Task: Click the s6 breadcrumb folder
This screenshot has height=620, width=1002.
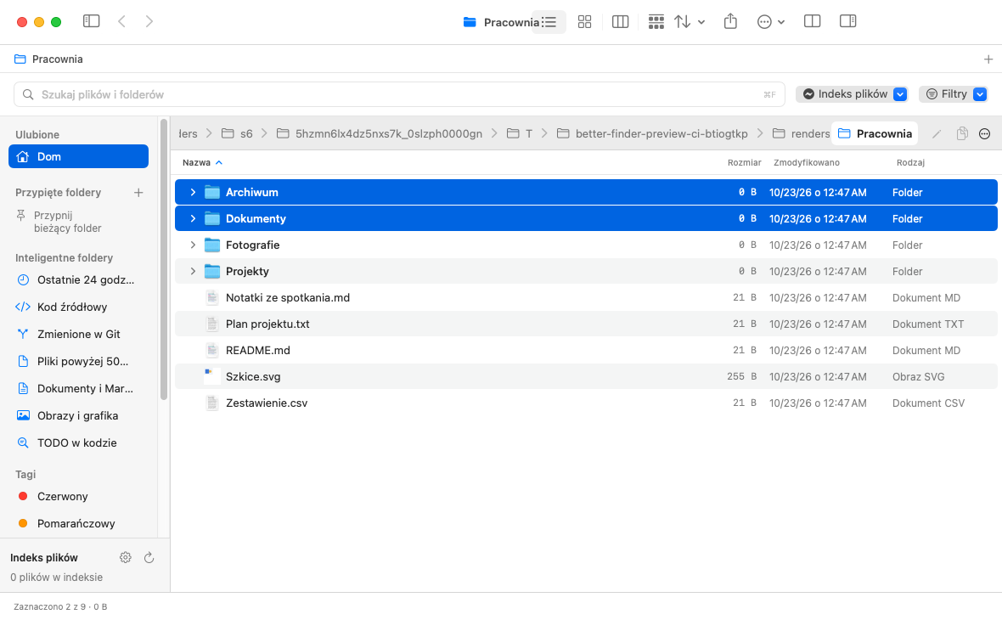Action: 237,133
